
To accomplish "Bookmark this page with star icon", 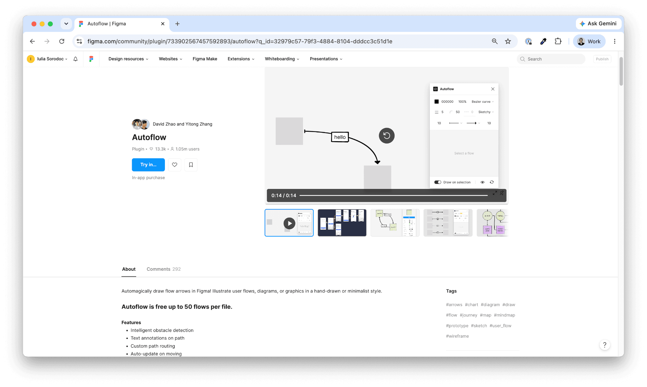I will pos(508,41).
